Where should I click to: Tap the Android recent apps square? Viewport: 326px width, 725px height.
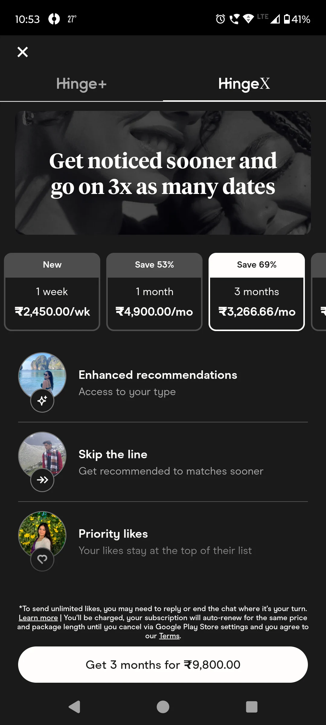(252, 707)
